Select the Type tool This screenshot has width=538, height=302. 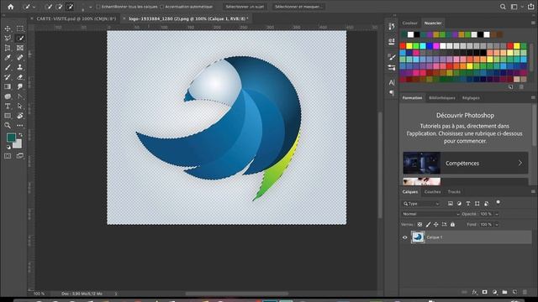coord(8,107)
